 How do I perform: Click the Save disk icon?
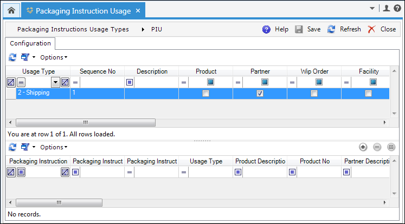pos(299,29)
